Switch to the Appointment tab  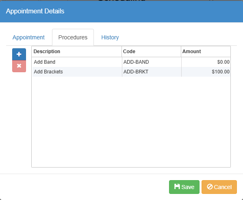(x=28, y=37)
